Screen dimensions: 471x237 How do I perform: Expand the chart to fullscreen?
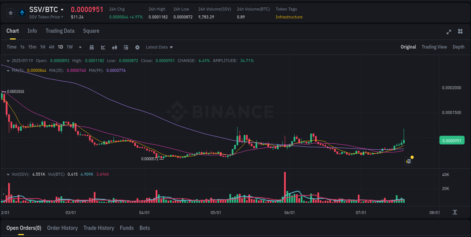pos(449,32)
